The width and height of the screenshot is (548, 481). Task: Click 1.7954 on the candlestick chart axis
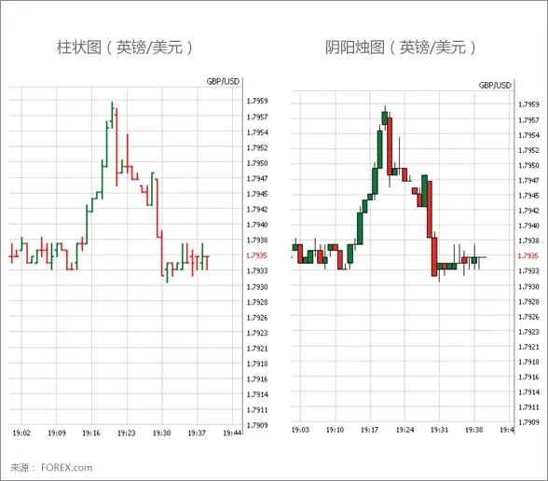tap(528, 135)
